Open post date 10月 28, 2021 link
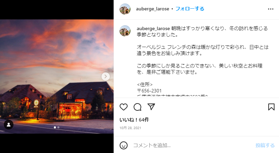This screenshot has width=279, height=153. (x=130, y=128)
